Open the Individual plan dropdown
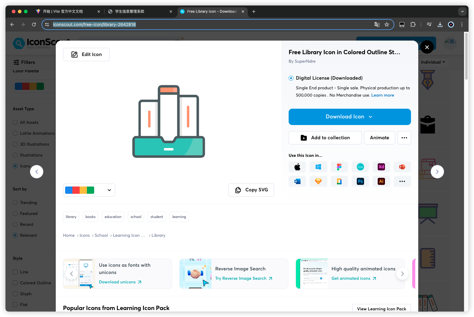The height and width of the screenshot is (317, 474). click(x=433, y=62)
